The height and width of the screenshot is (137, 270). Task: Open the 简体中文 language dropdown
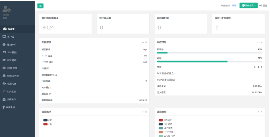248,5
